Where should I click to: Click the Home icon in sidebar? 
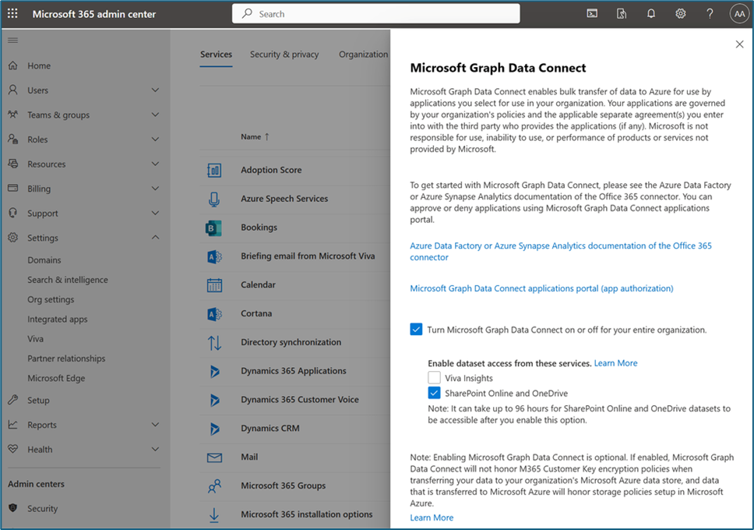(x=13, y=65)
